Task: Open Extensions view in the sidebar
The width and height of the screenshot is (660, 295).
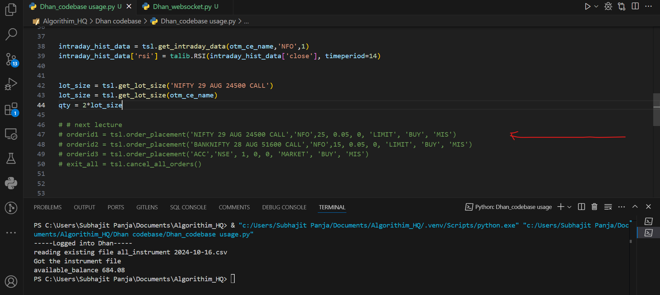Action: click(x=11, y=109)
